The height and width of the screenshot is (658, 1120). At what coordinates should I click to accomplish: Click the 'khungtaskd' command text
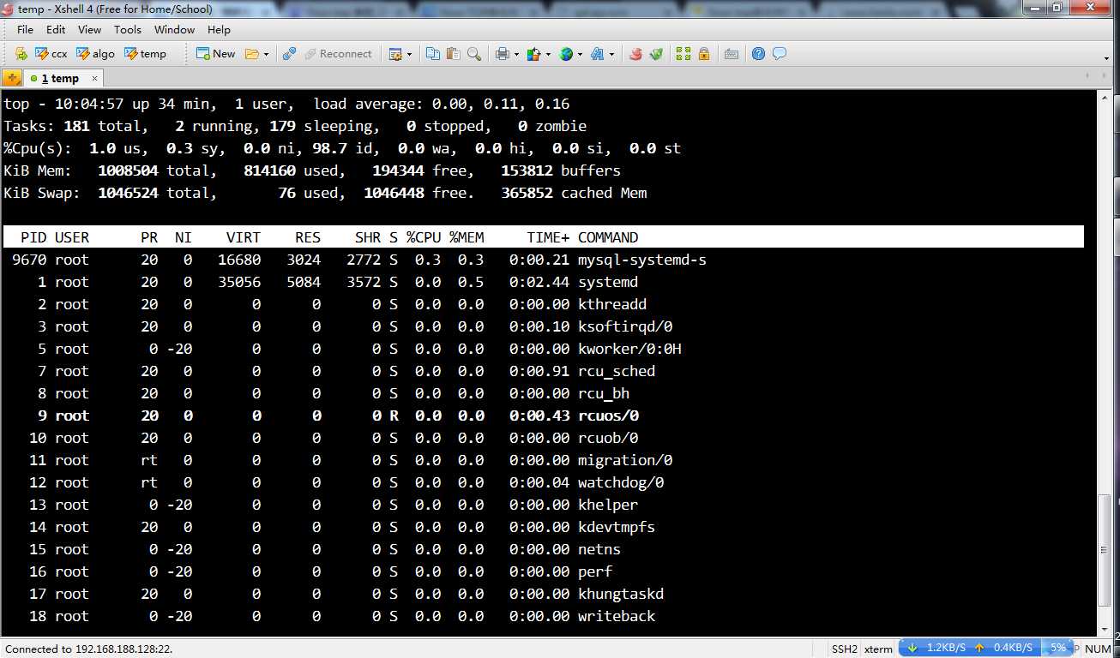click(621, 594)
